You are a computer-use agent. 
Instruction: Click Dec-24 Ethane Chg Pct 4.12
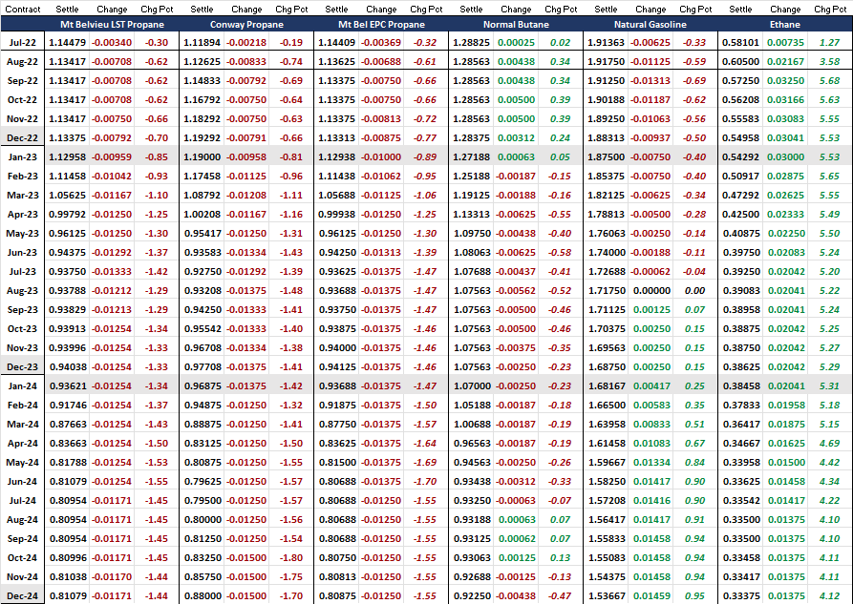830,595
